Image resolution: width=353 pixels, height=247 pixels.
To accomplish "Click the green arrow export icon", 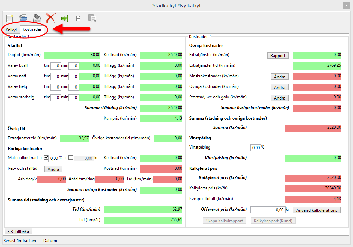I will [x=65, y=18].
